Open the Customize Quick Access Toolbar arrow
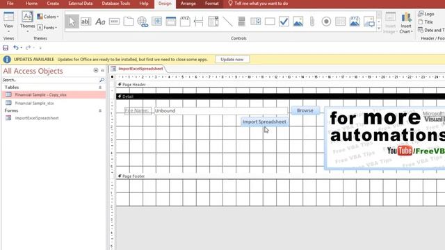 click(x=40, y=48)
